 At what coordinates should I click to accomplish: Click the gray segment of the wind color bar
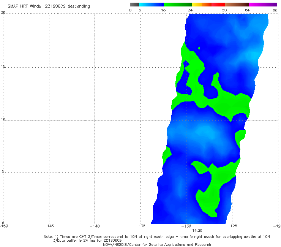(x=134, y=5)
